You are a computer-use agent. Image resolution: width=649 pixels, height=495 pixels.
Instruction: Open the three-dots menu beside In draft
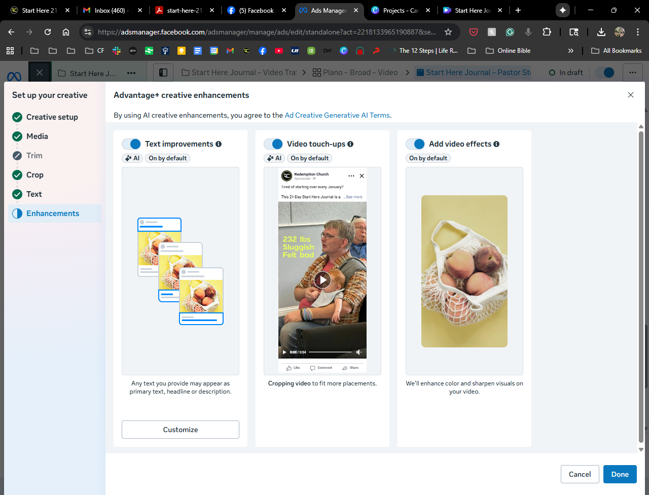click(632, 73)
